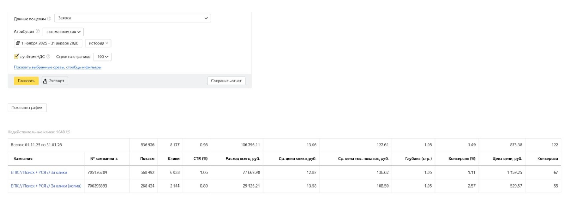Screen dimensions: 572x200
Task: Click help icon next to Данные по целям
Action: 49,19
